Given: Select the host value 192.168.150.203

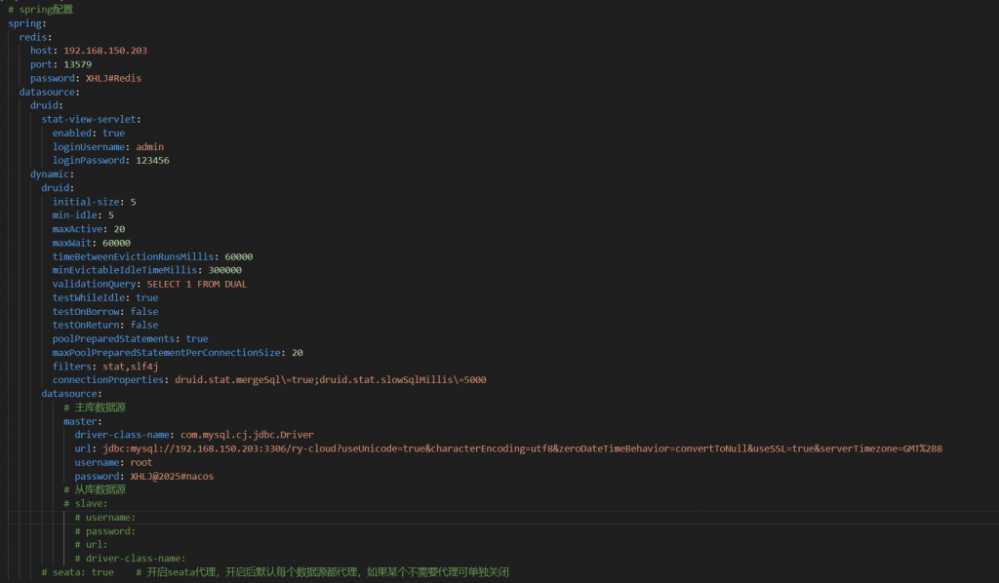Looking at the screenshot, I should [x=105, y=51].
